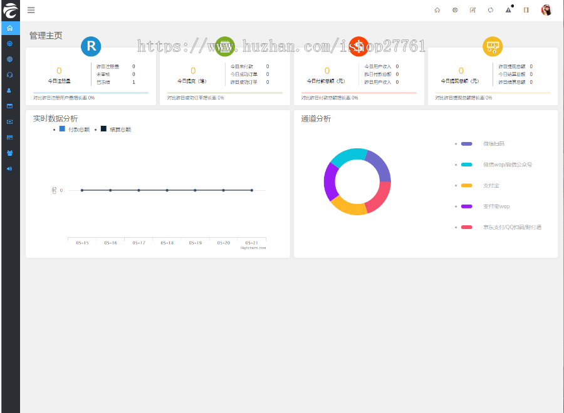The image size is (564, 413).
Task: Click the 实时数据分析 panel heading
Action: point(55,118)
